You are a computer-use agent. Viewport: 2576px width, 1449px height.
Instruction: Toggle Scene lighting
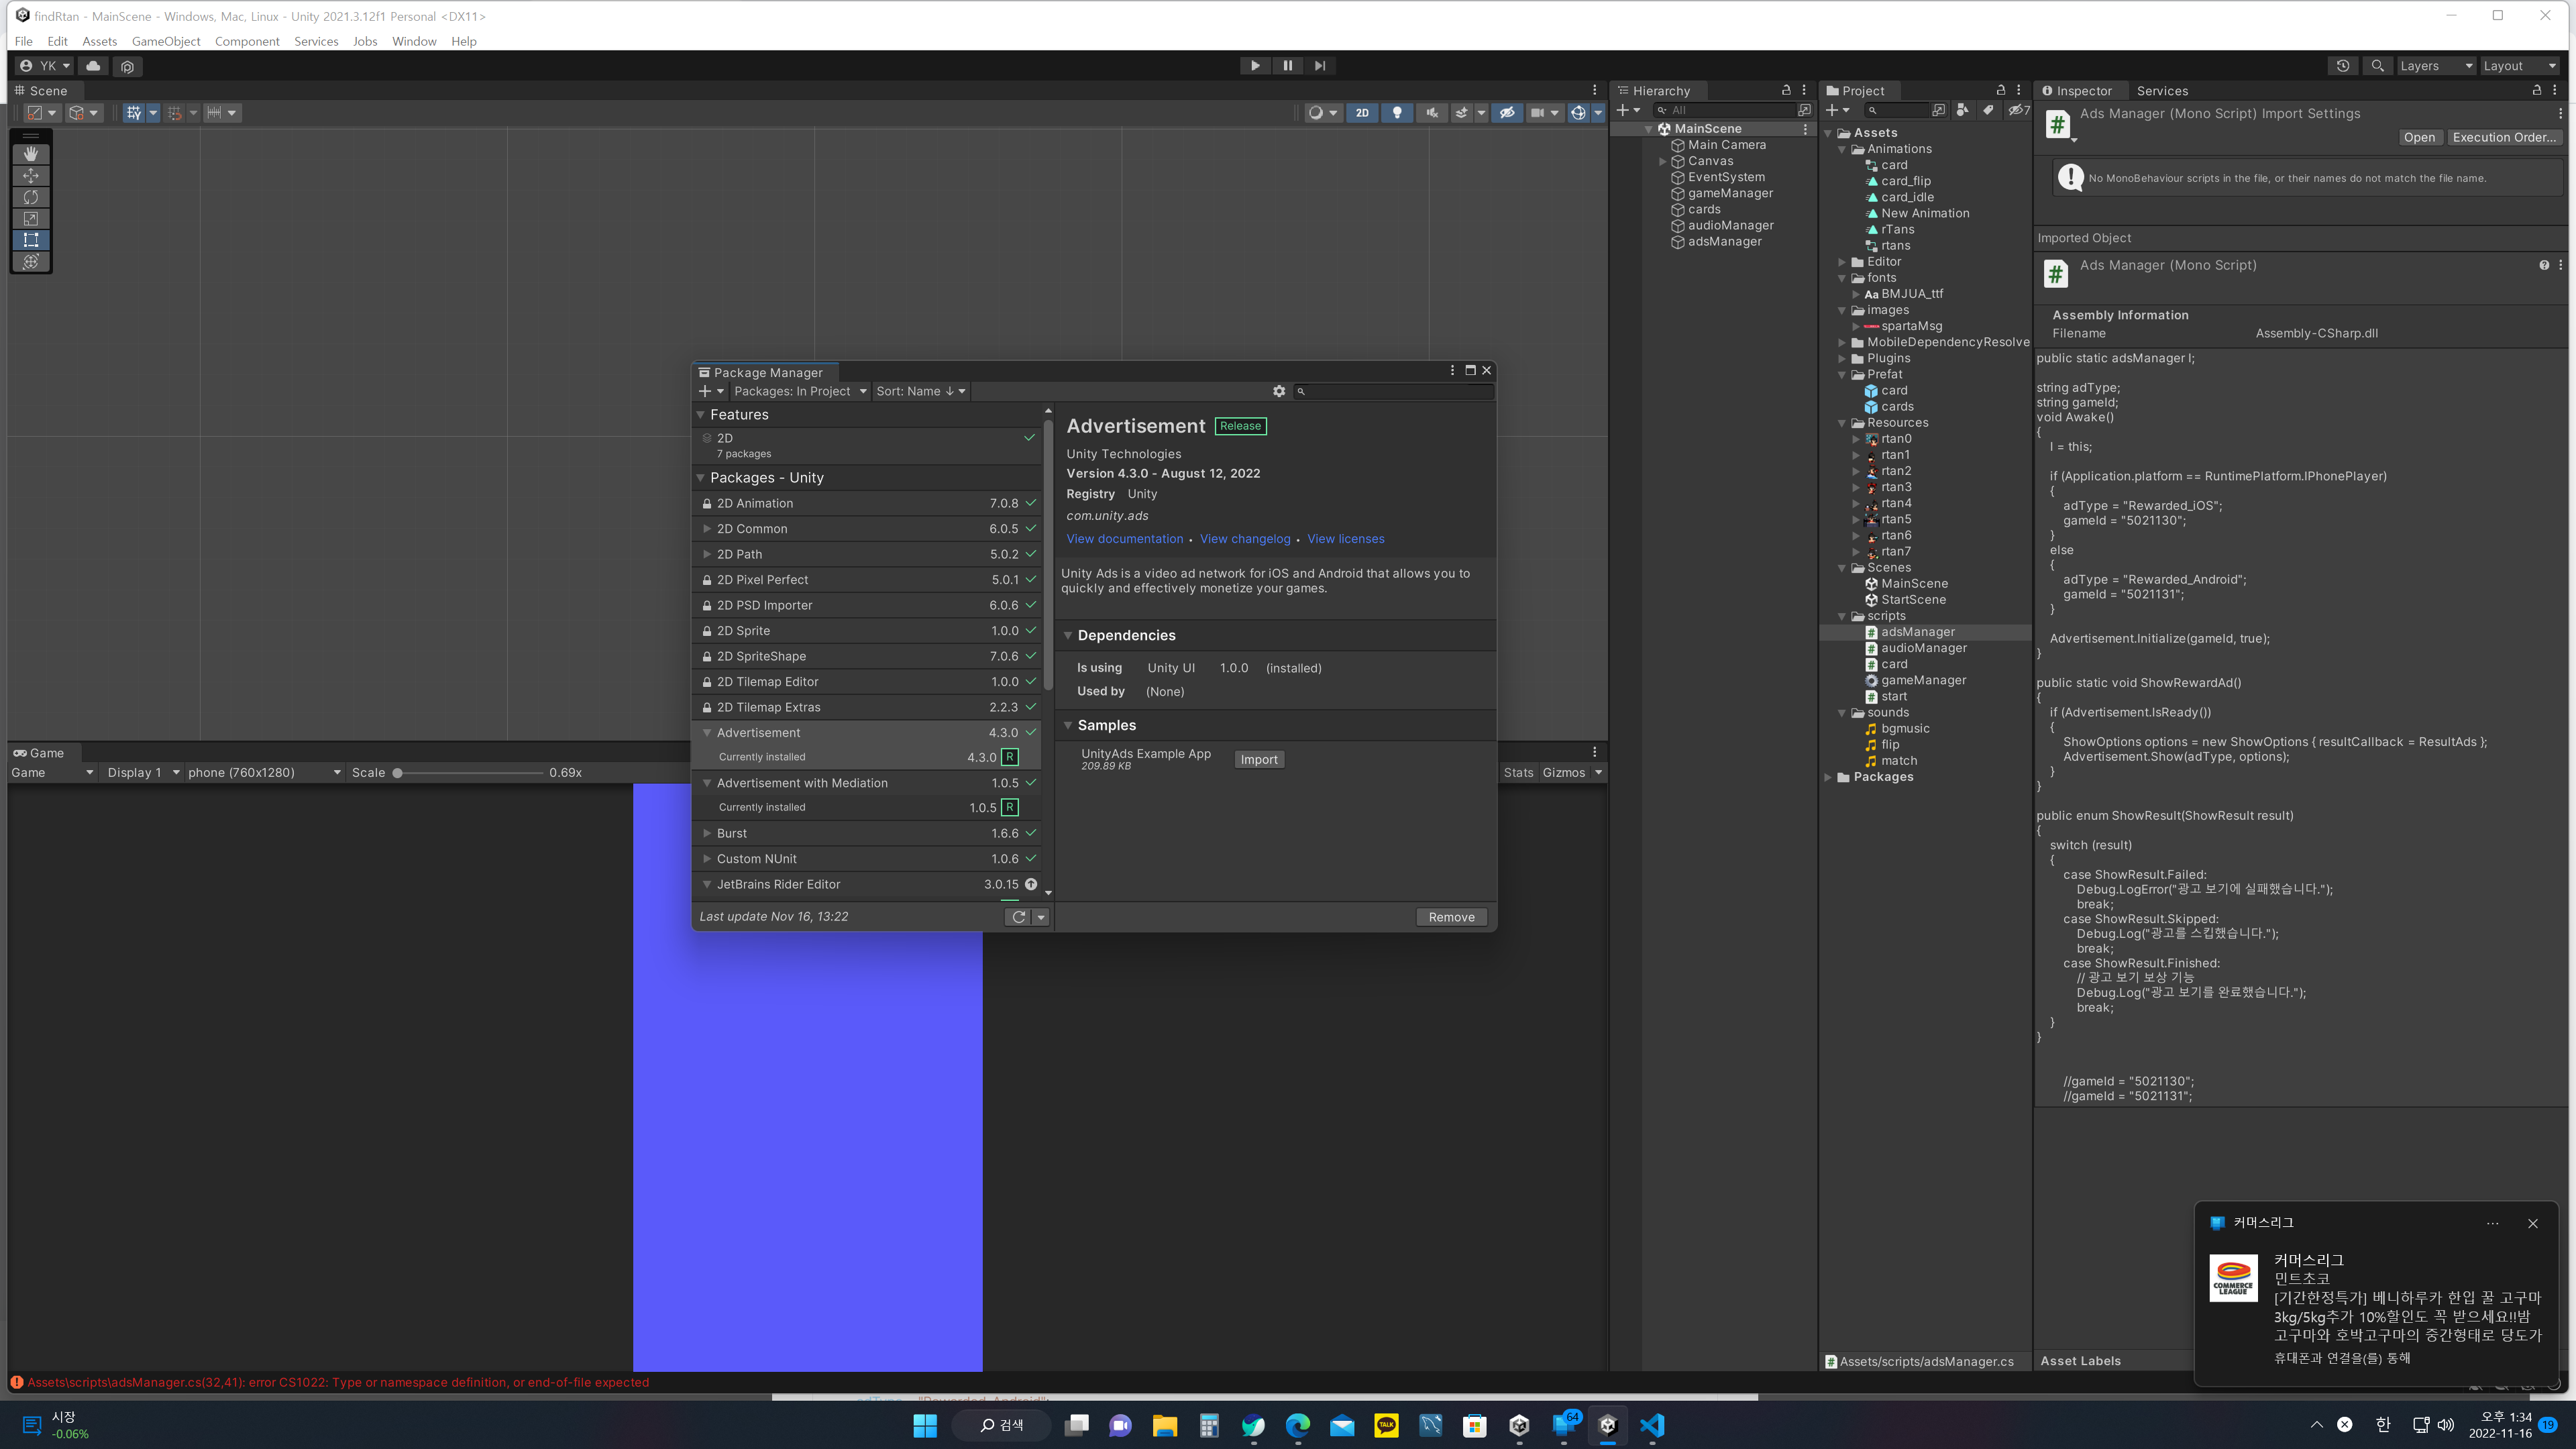1397,113
